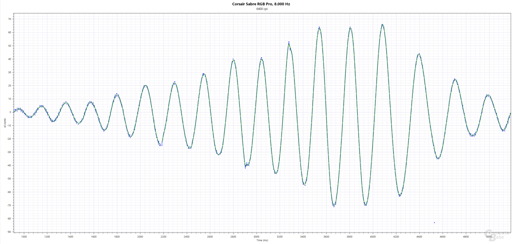Select the 2000 tick label on time axis

[140, 237]
